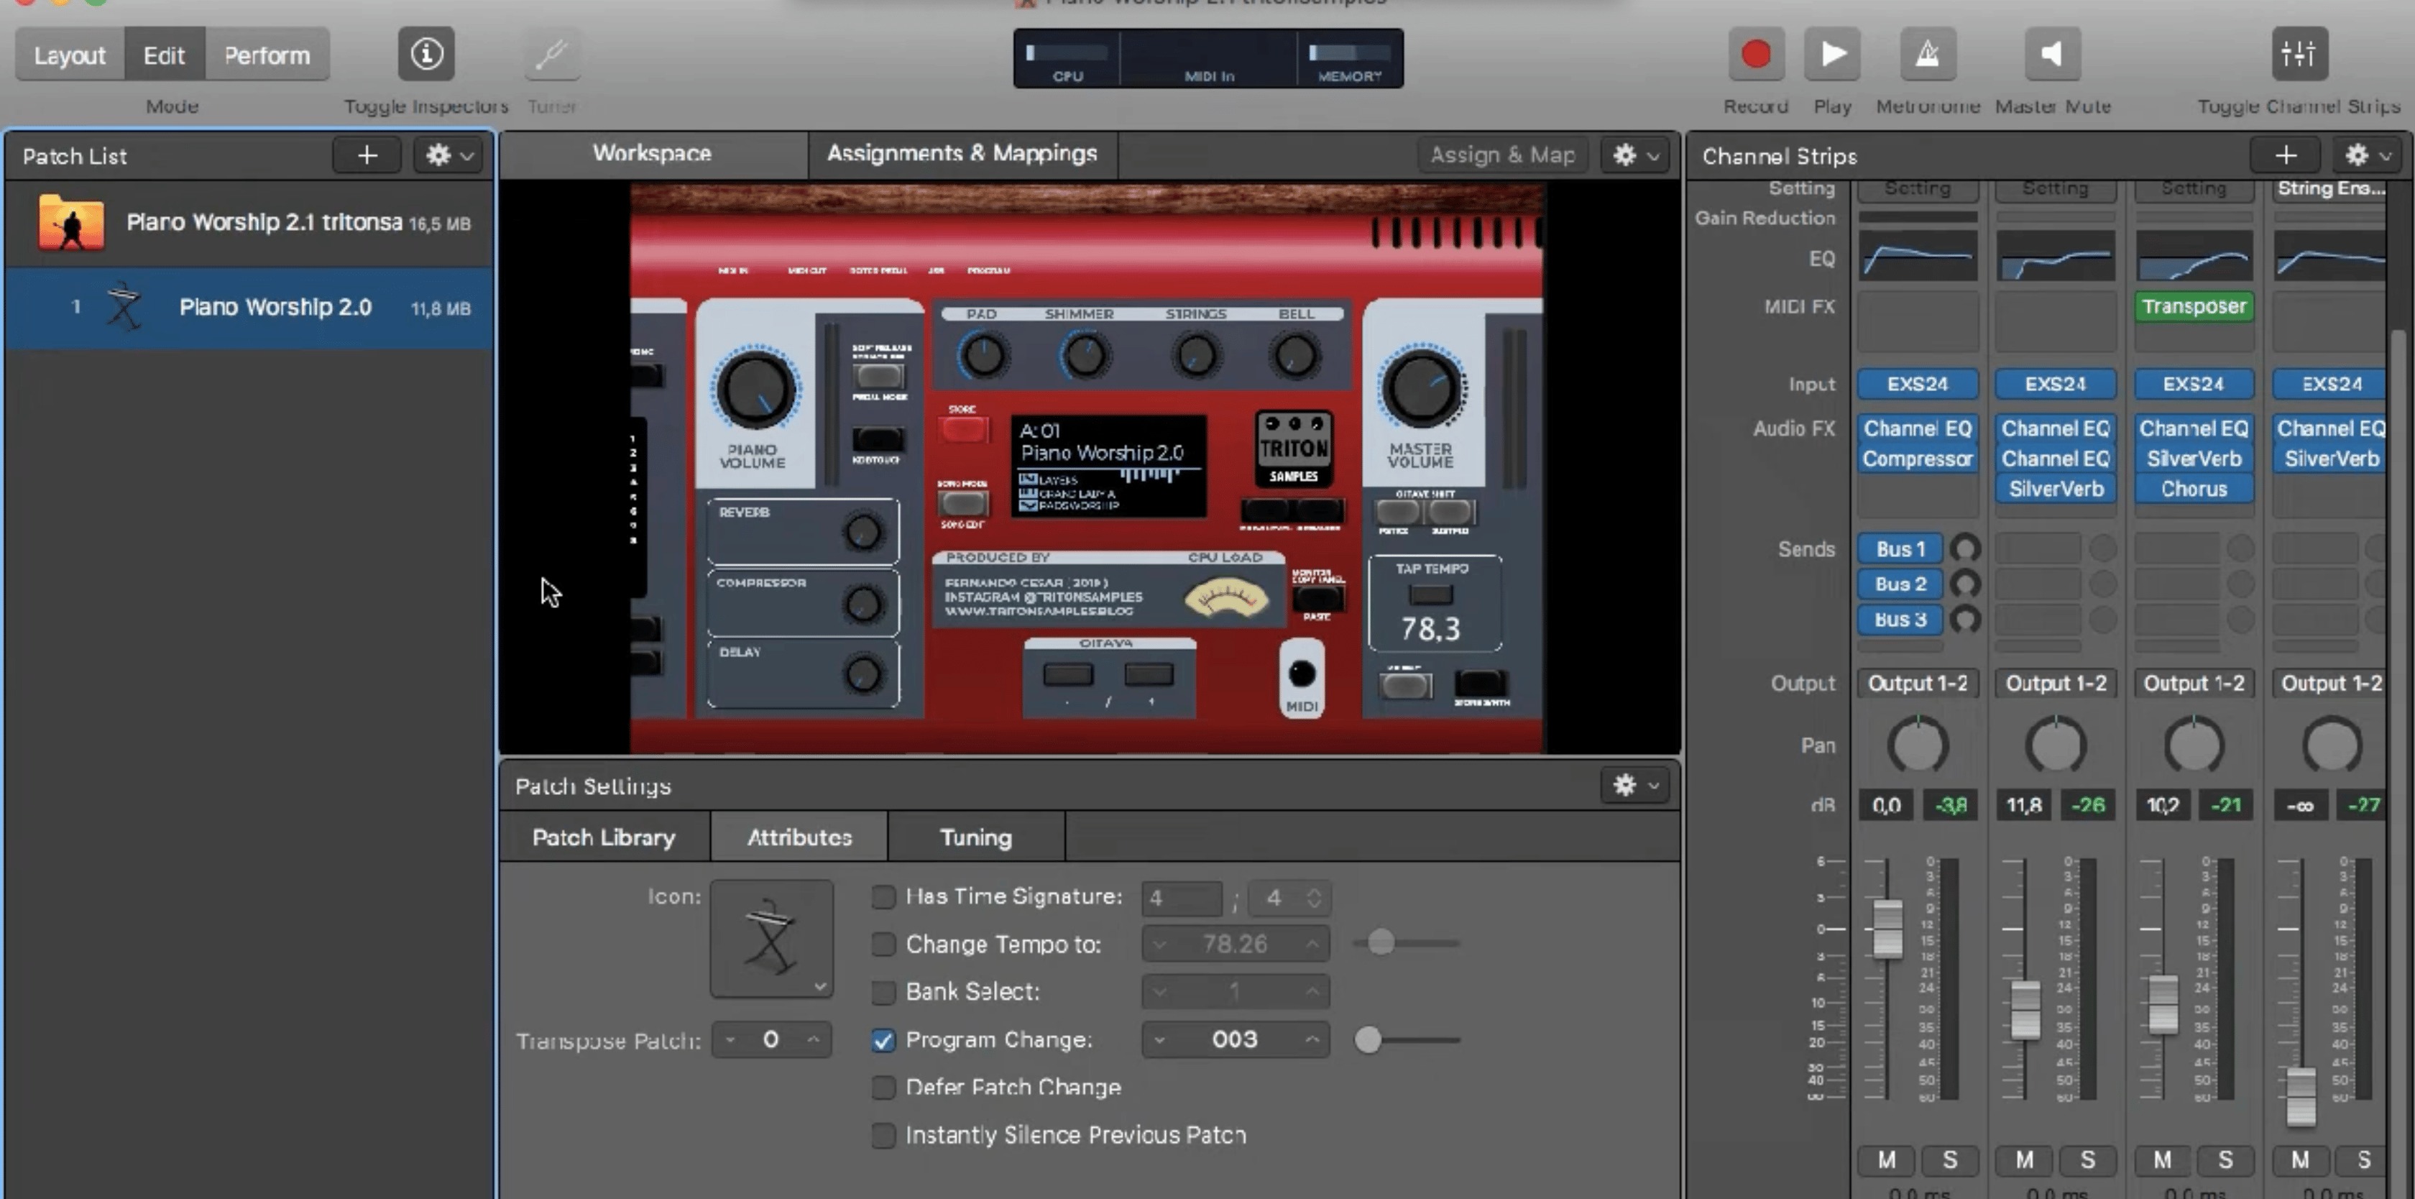Enable Bank Select checkbox
Screen dimensions: 2415x1199
tap(883, 992)
